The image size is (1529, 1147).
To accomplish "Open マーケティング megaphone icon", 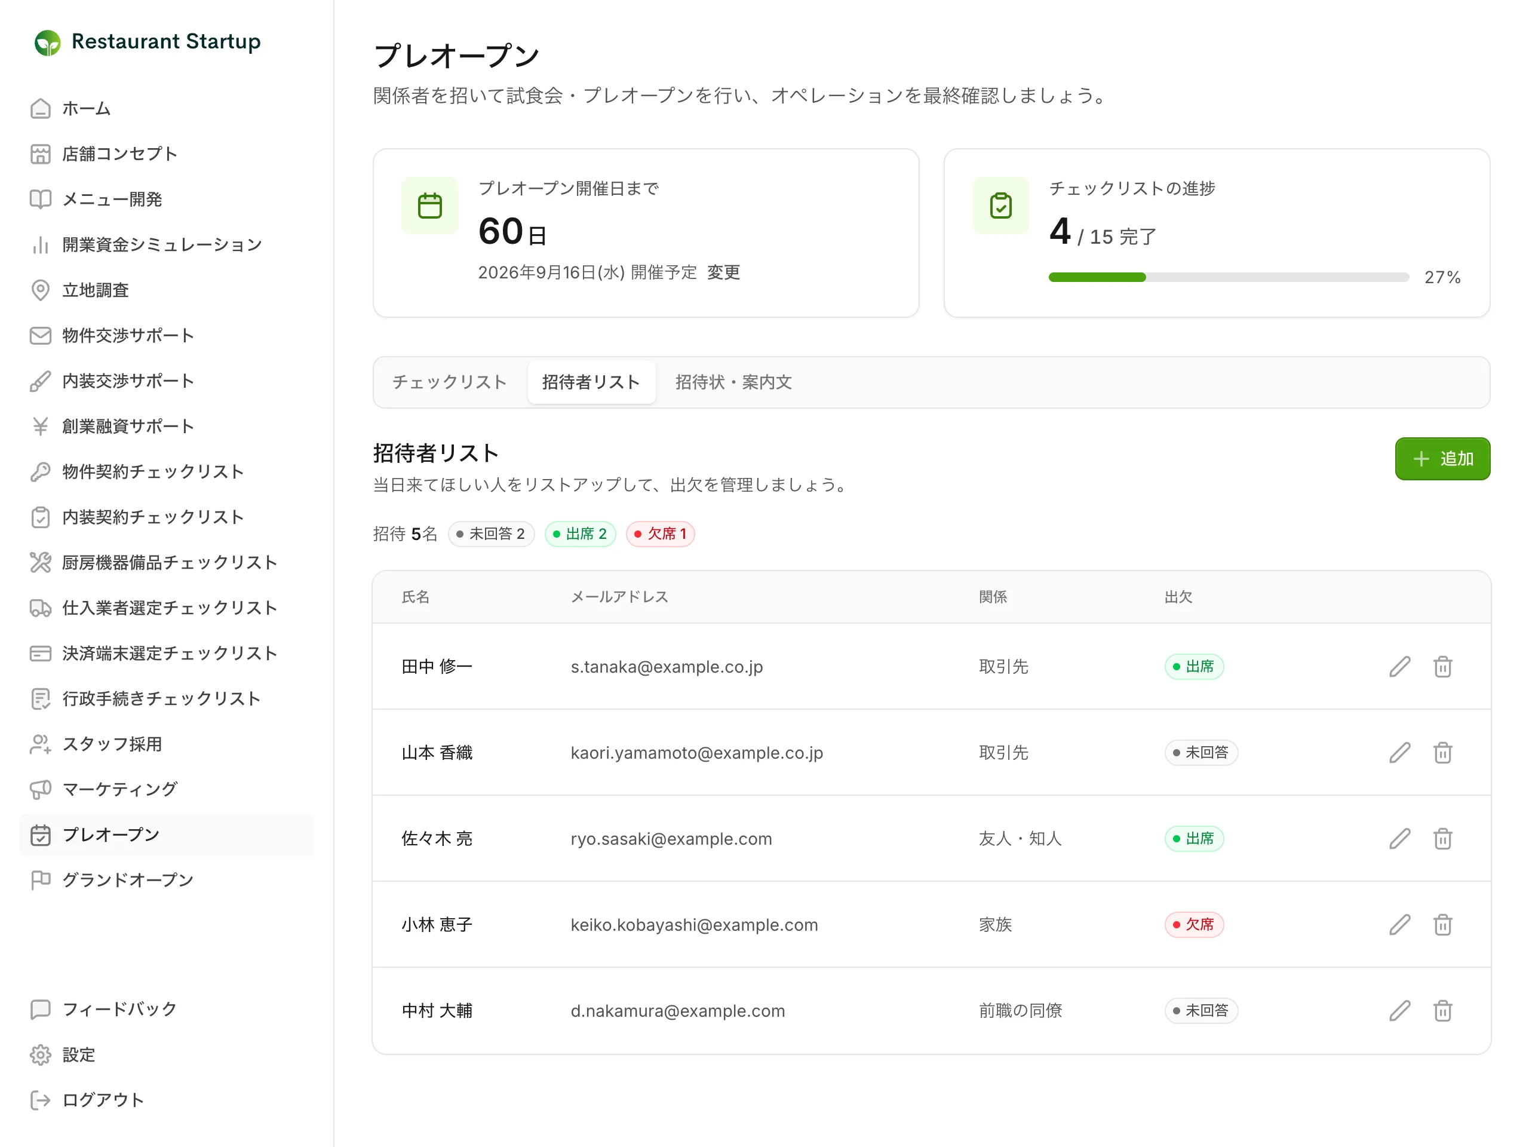I will 41,790.
